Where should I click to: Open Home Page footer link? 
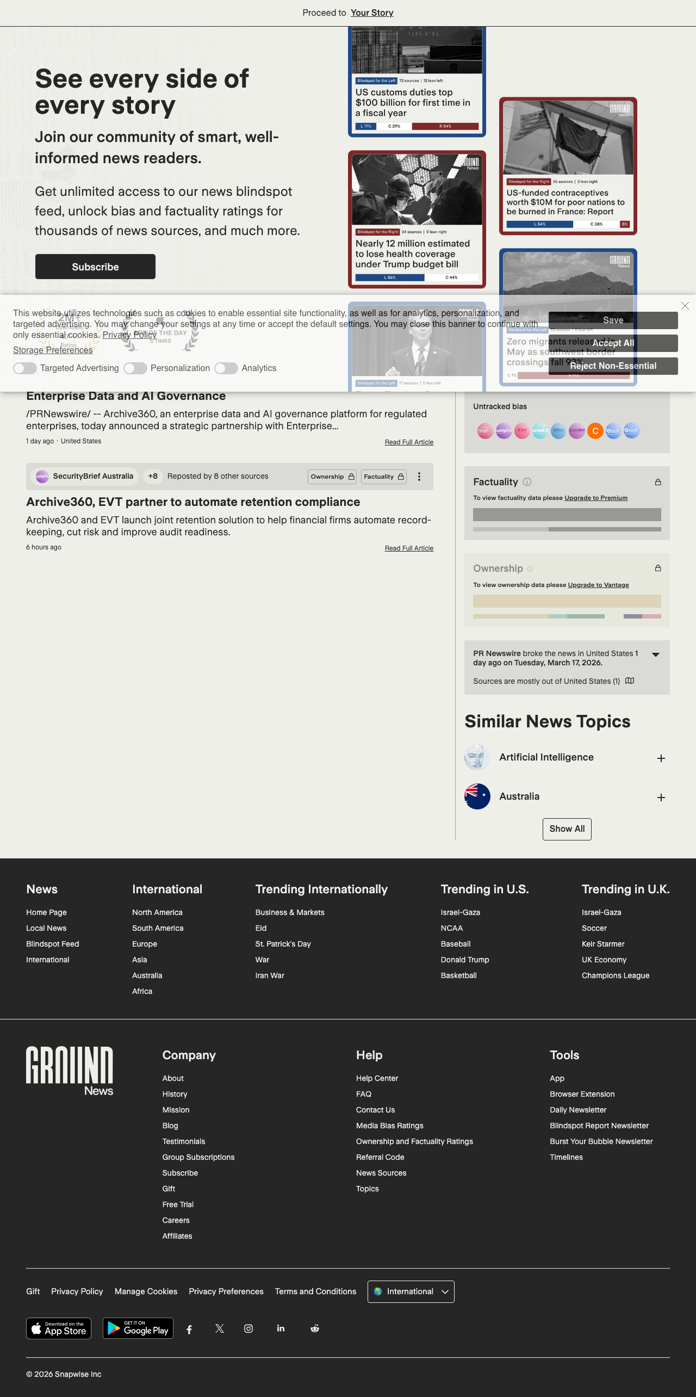(x=46, y=912)
